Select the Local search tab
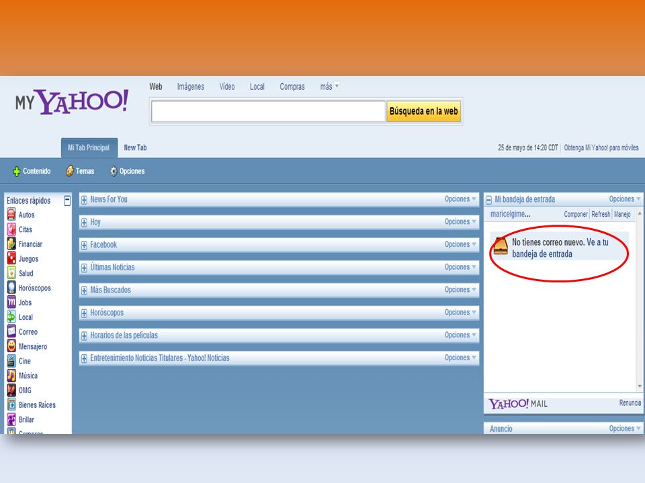645x483 pixels. (257, 87)
